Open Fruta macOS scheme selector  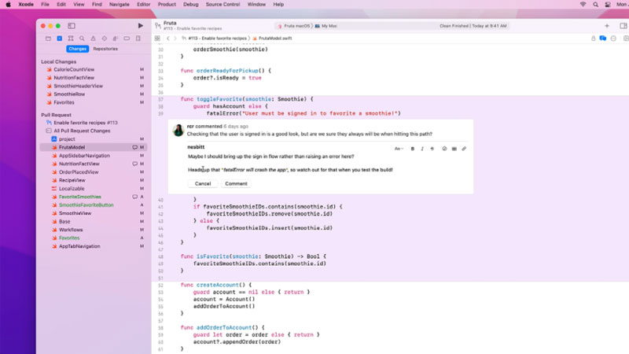[293, 26]
